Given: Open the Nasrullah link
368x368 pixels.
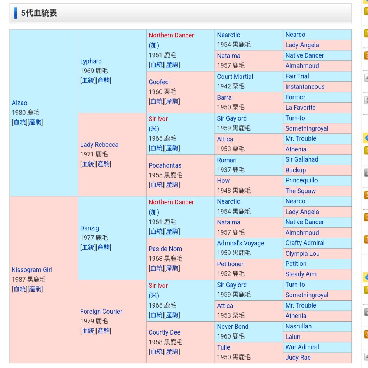Looking at the screenshot, I should [x=298, y=326].
